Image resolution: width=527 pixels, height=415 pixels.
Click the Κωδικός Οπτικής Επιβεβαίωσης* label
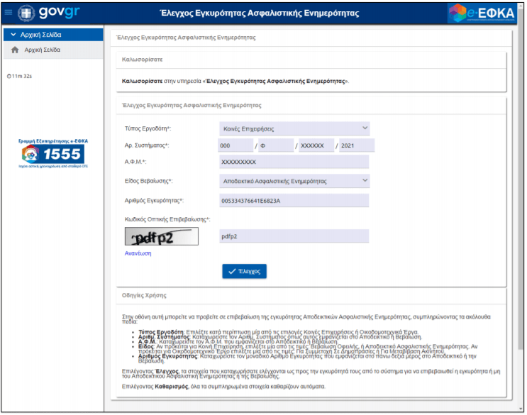point(167,219)
